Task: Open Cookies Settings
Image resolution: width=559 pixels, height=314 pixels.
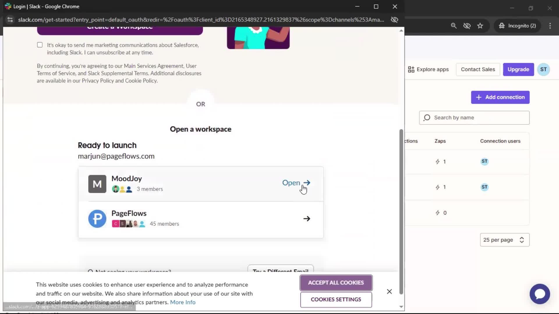Action: click(x=336, y=299)
